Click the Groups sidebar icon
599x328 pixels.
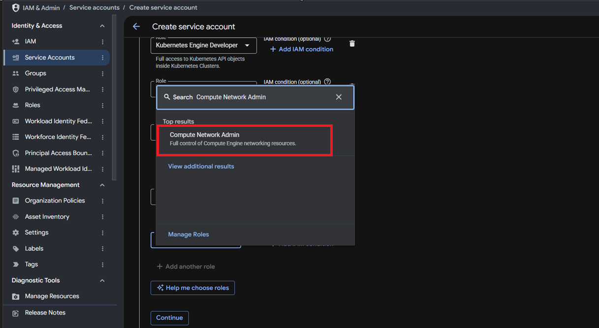(x=16, y=73)
